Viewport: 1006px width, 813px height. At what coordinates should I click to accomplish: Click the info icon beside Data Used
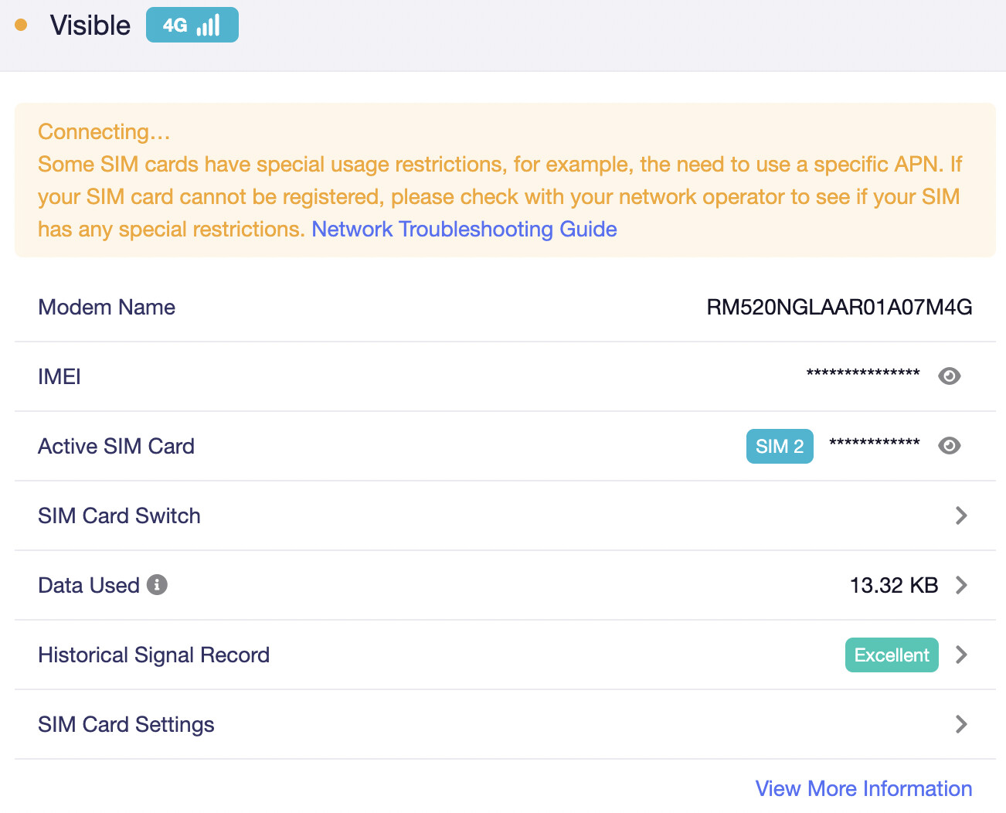(x=157, y=585)
